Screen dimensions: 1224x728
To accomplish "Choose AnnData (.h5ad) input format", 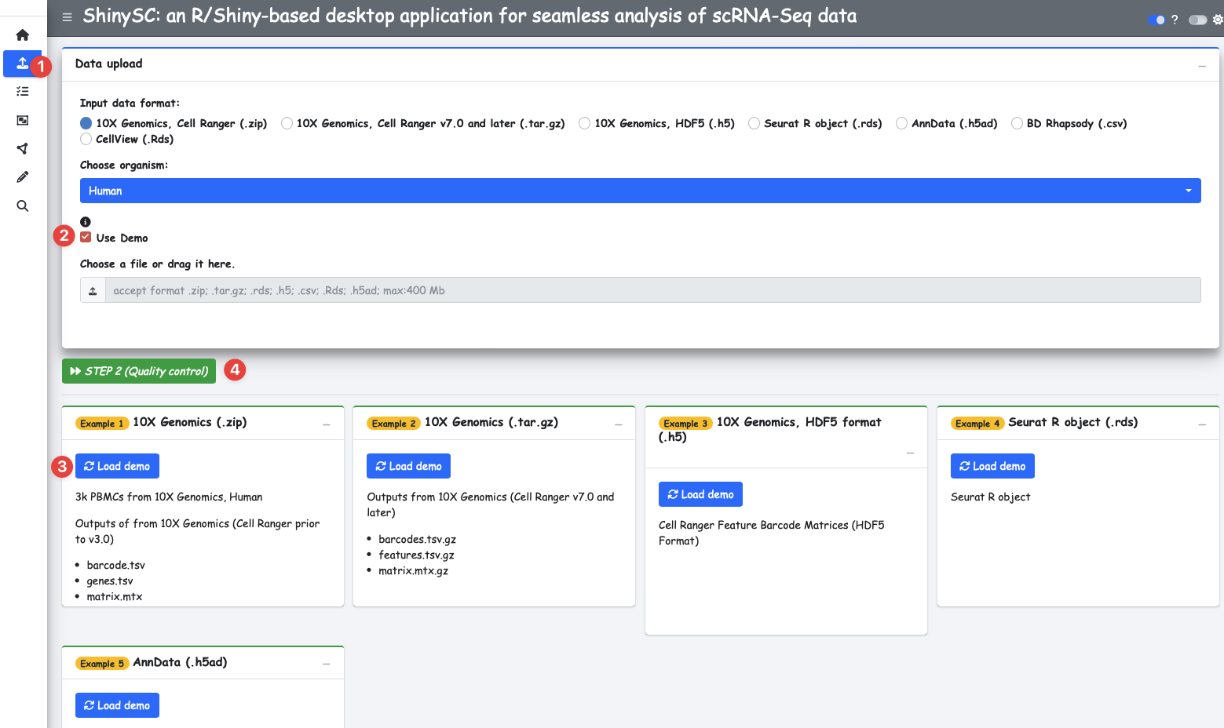I will pos(901,123).
